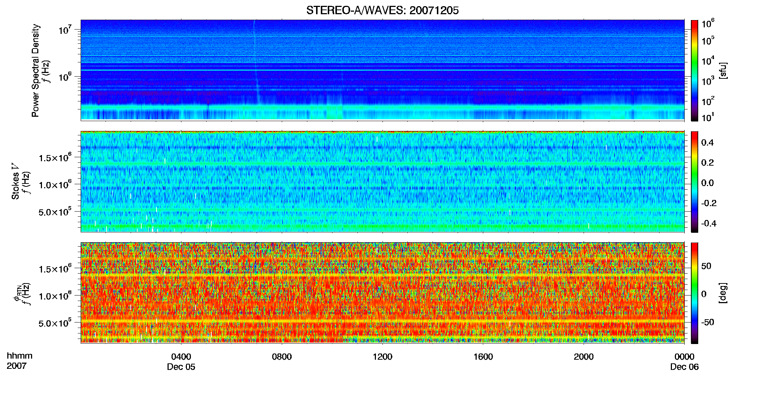Click the "-0.2" Stokes colorbar tick label
Image resolution: width=765 pixels, height=394 pixels.
coord(709,203)
